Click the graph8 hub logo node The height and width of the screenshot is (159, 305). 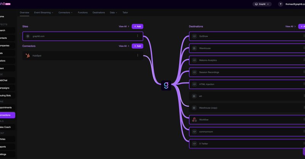point(166,85)
